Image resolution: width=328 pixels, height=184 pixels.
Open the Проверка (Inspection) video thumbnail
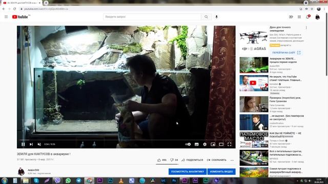(254, 104)
